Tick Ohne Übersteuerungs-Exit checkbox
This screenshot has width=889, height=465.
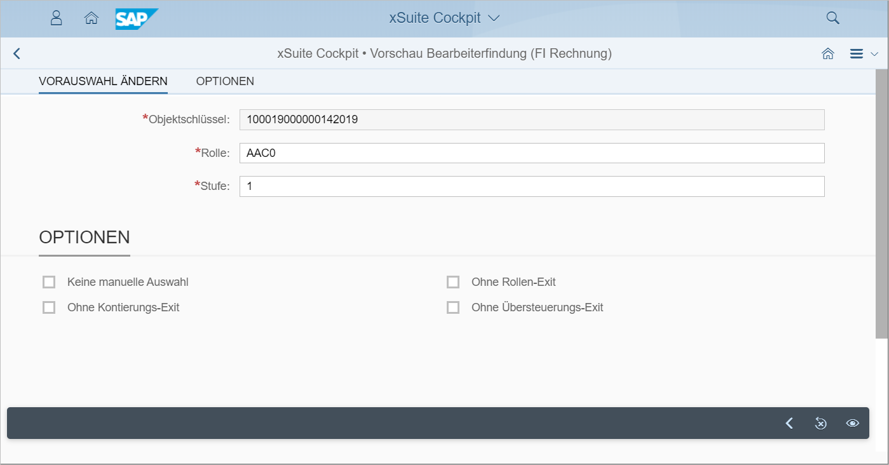453,307
